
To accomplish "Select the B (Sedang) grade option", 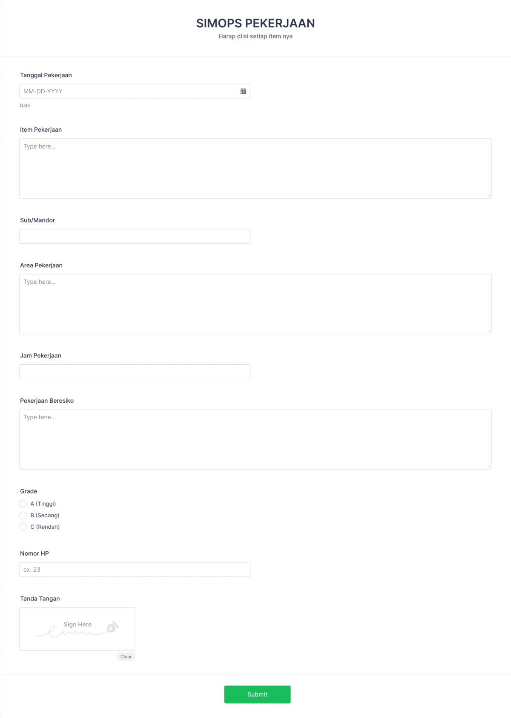I will [x=23, y=515].
